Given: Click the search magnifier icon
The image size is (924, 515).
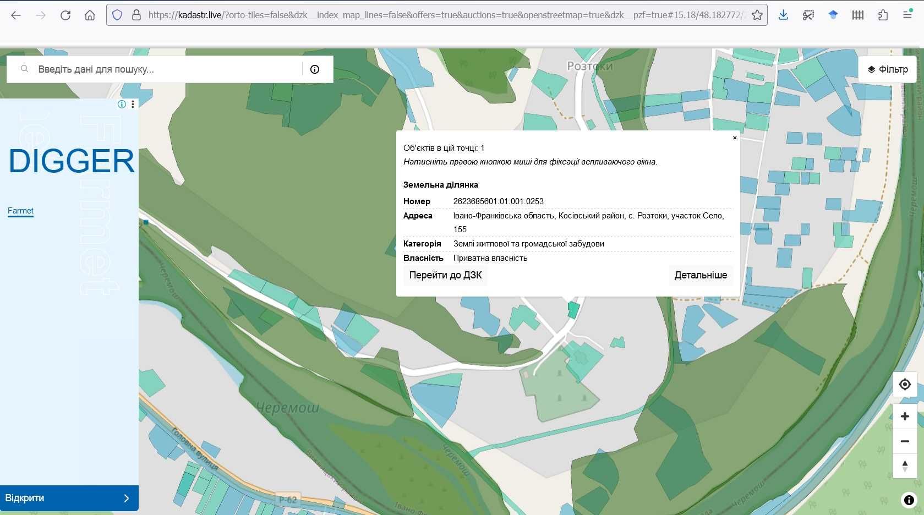Looking at the screenshot, I should pos(24,69).
